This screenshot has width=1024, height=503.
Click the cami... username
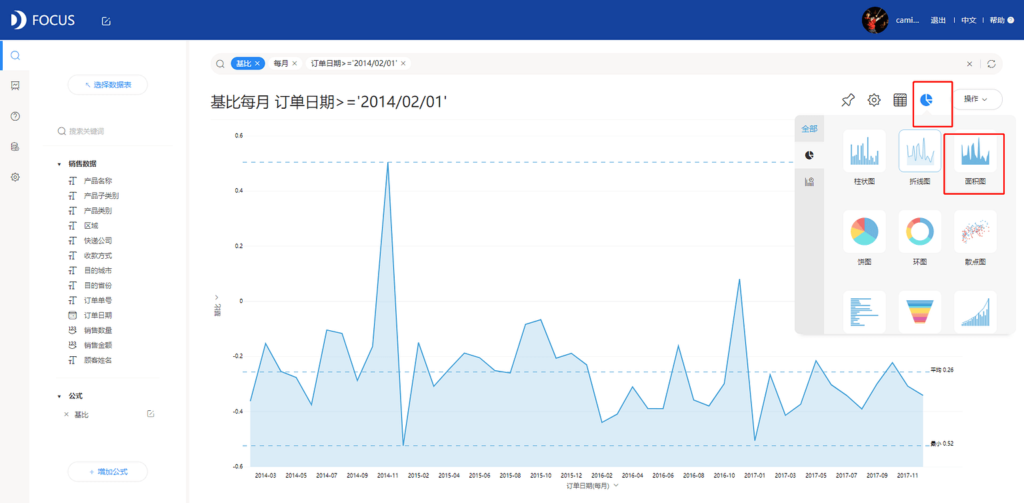907,21
